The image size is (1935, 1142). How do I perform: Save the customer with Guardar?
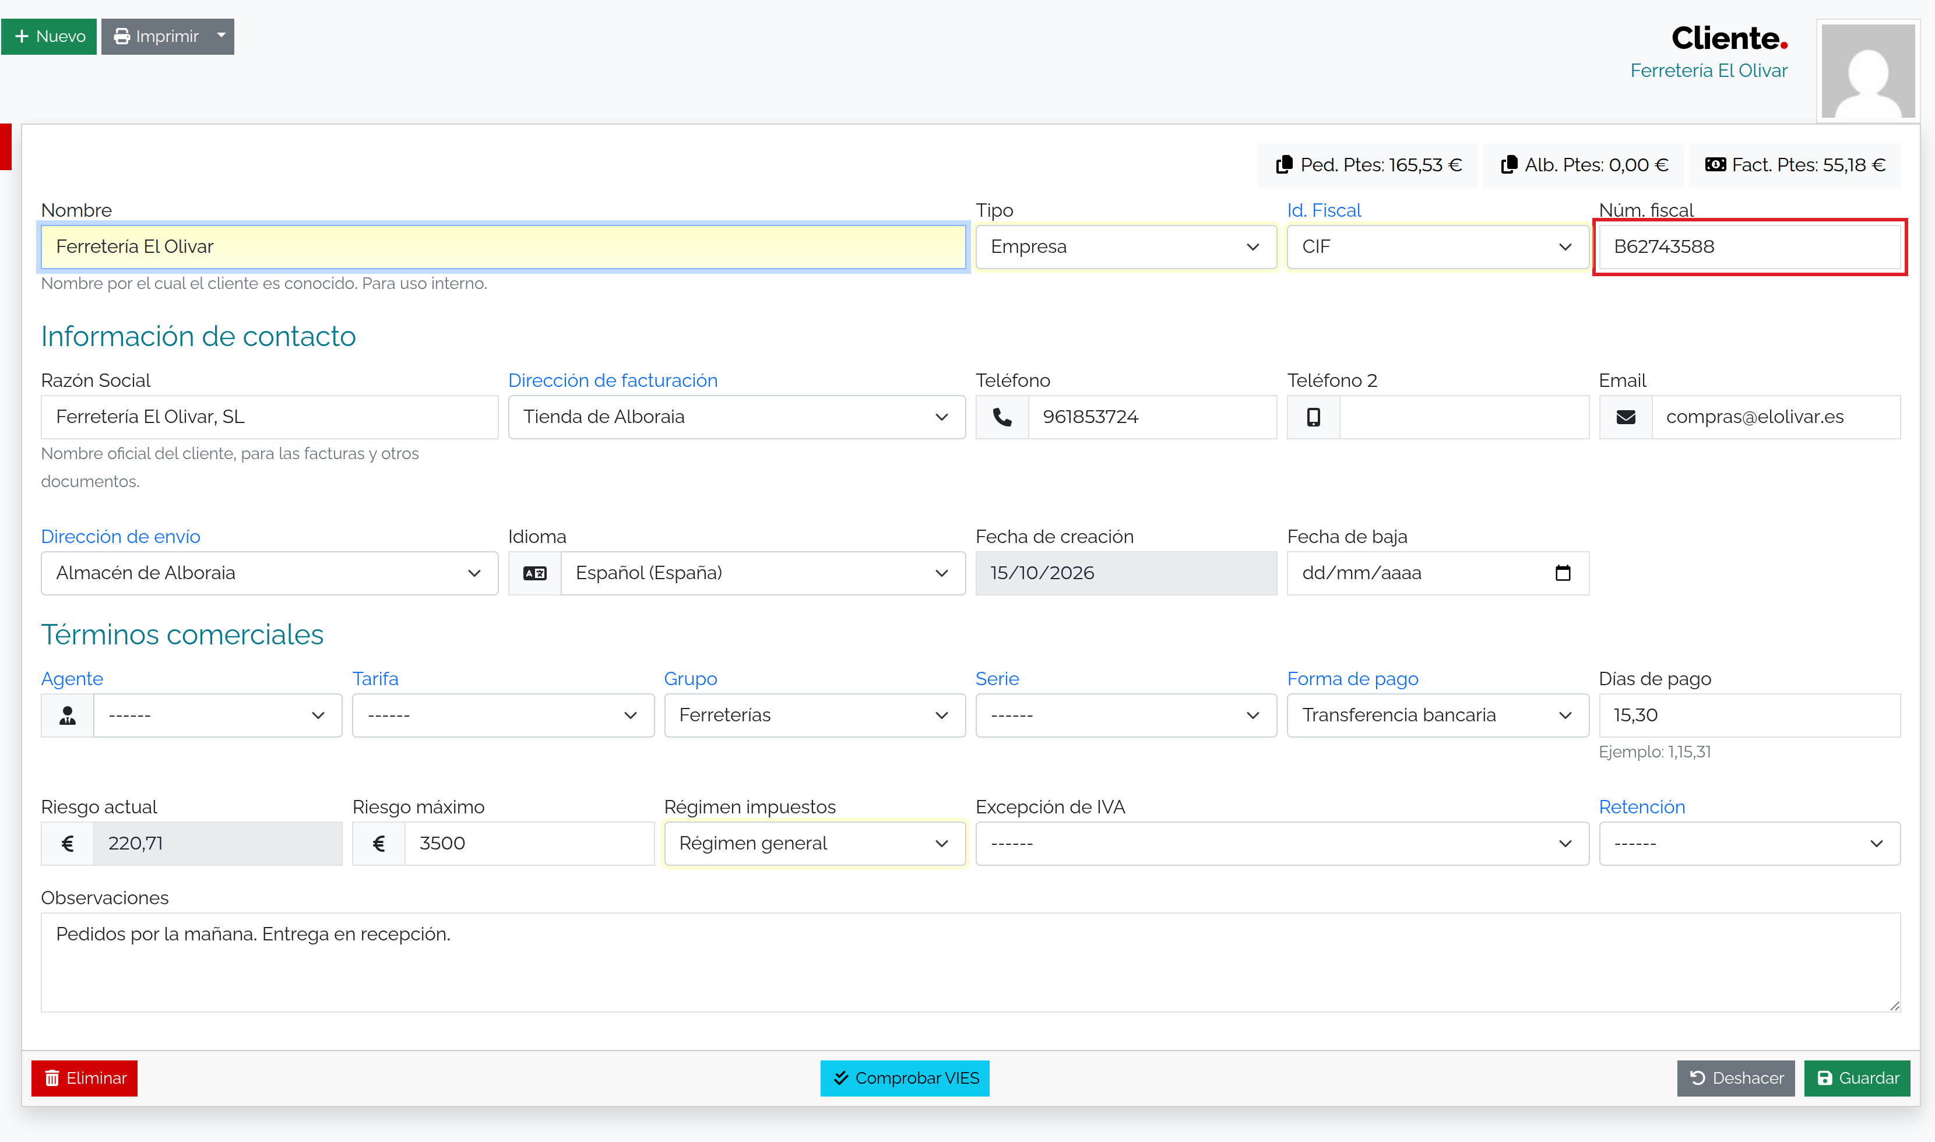pyautogui.click(x=1857, y=1078)
